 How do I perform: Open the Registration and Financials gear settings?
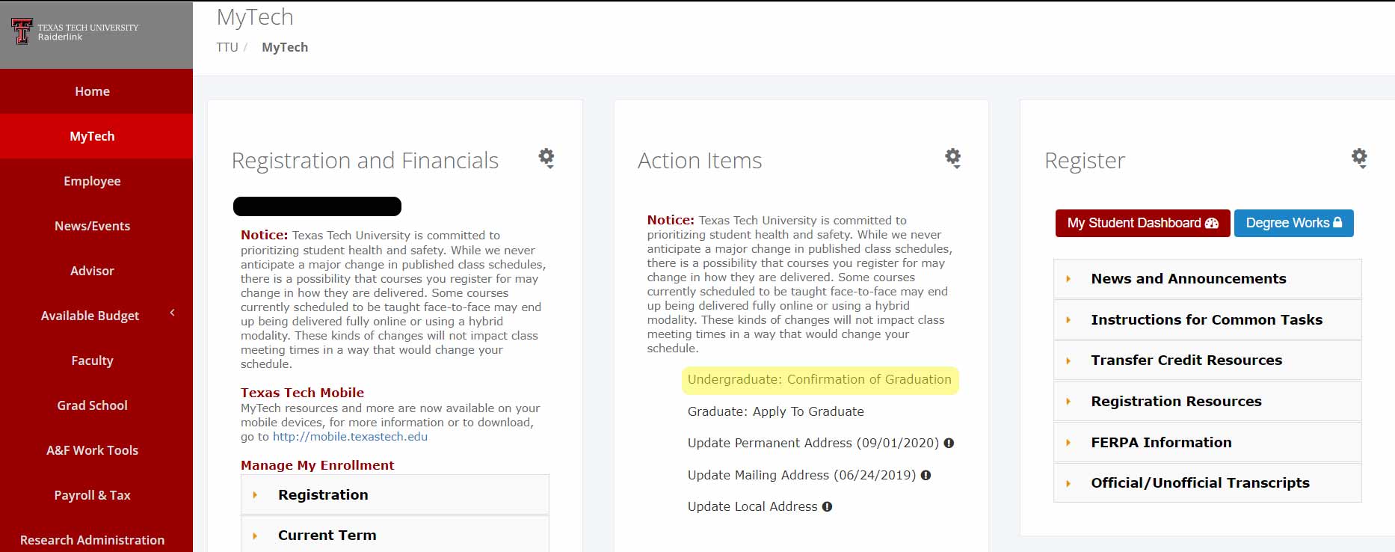(x=546, y=158)
